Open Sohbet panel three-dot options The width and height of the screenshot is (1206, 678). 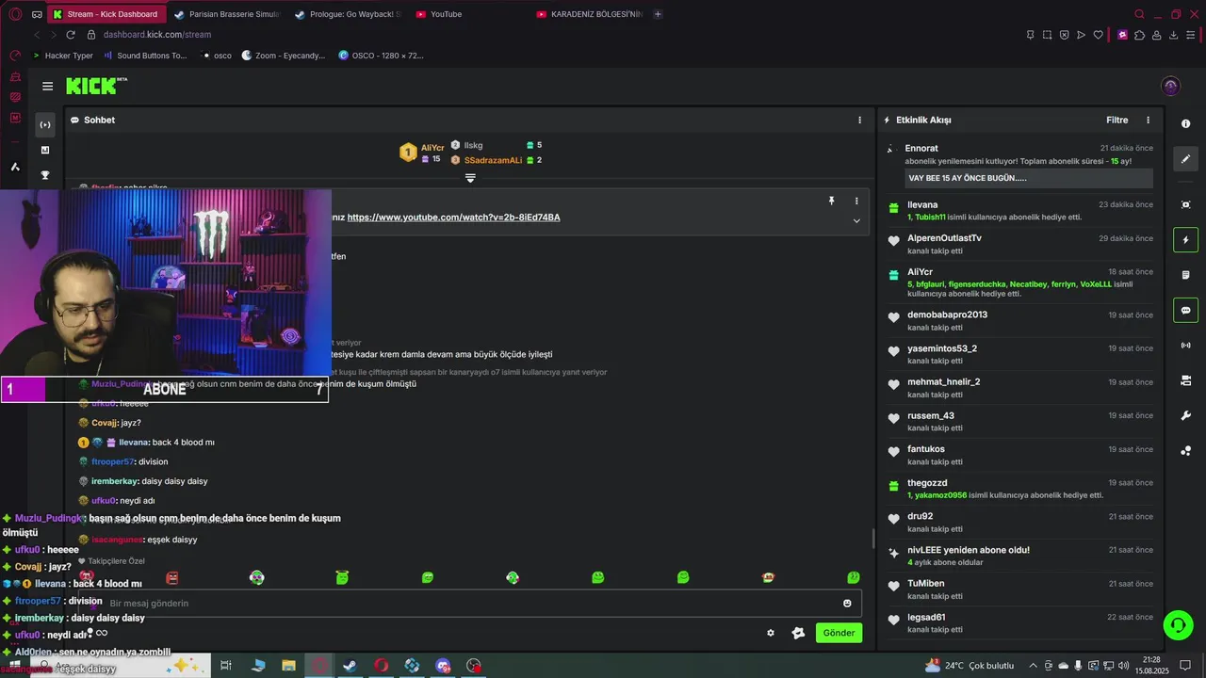pos(859,120)
